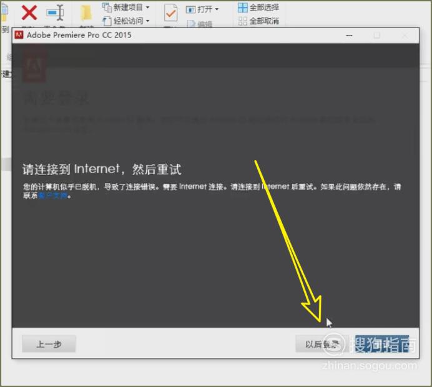Open the 客户支持 link
The image size is (432, 387).
pos(52,196)
